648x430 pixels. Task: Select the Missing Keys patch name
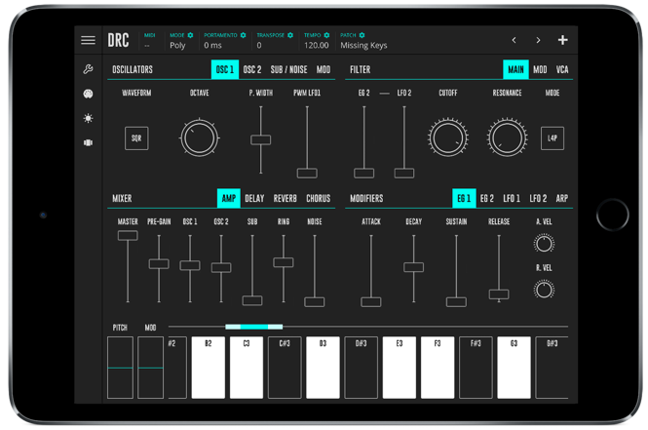[x=363, y=46]
